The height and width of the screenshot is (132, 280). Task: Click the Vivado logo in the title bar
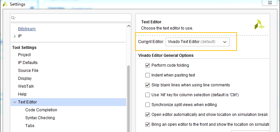tap(5, 4)
